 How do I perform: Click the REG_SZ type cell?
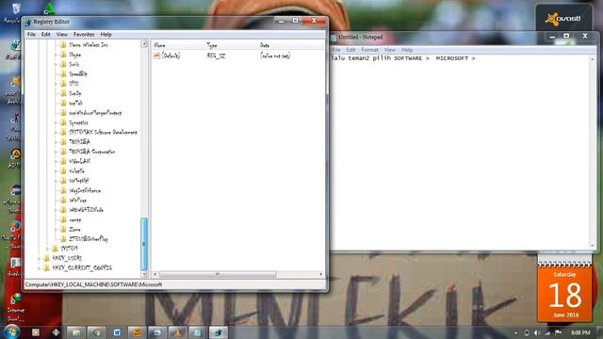[x=216, y=56]
